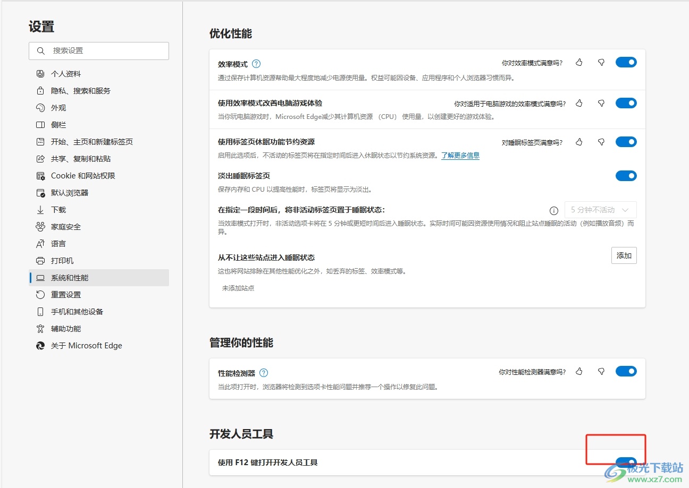Click thumbs-down for 对睡眠标签页满意吗
This screenshot has width=689, height=488.
pos(601,142)
